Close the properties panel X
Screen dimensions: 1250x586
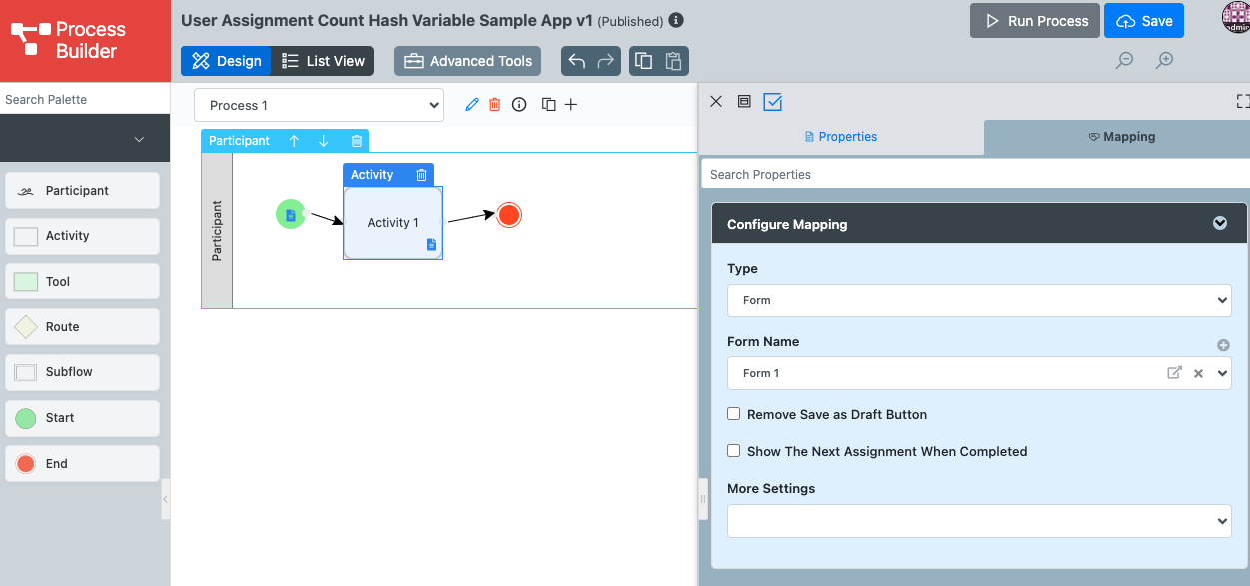pyautogui.click(x=715, y=101)
